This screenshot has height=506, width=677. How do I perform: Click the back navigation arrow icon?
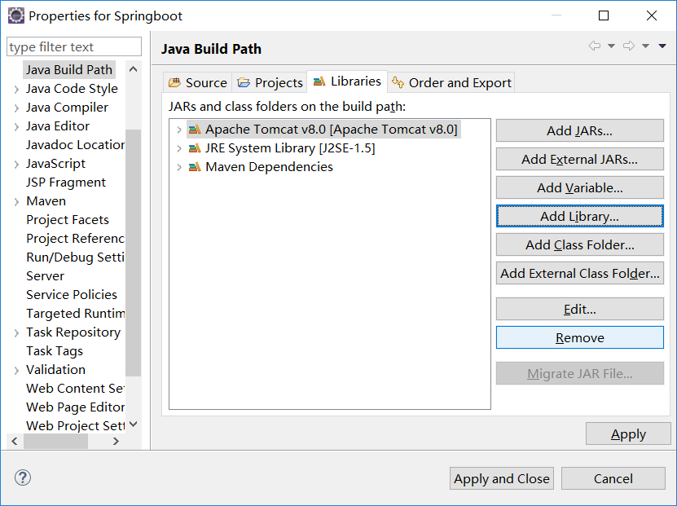[x=595, y=46]
